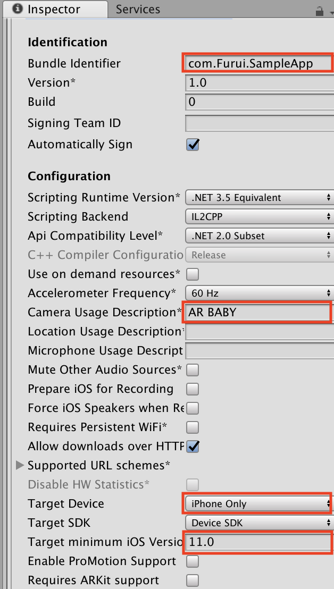Image resolution: width=334 pixels, height=589 pixels.
Task: Click the Bundle Identifier text field
Action: click(x=257, y=64)
